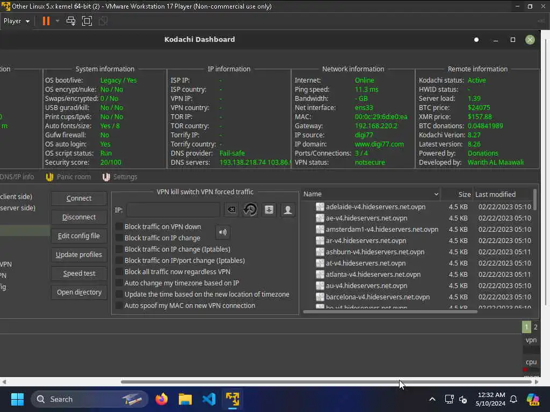Click the Kodachi Dashboard dot window button
550x412 pixels.
(x=476, y=40)
